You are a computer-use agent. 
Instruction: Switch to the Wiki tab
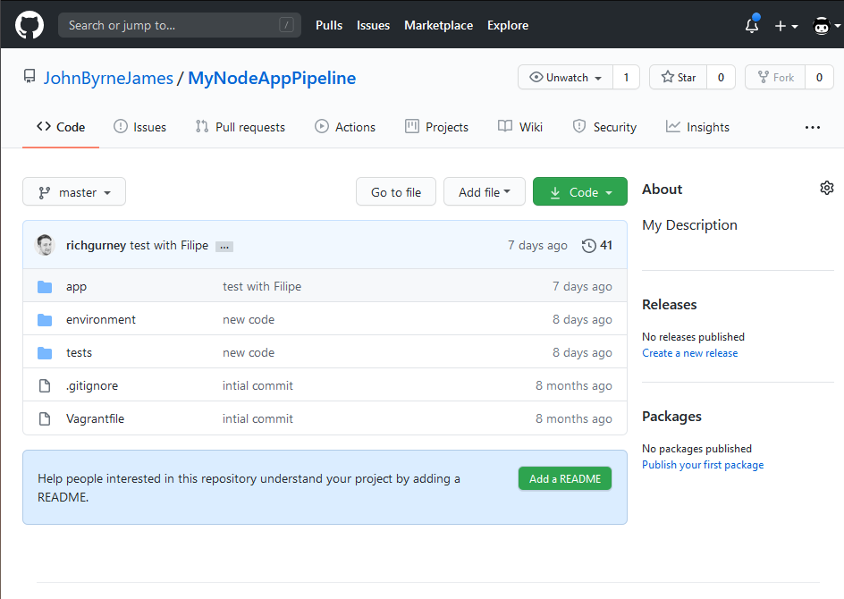coord(520,127)
